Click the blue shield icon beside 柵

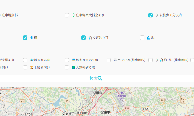point(32,38)
